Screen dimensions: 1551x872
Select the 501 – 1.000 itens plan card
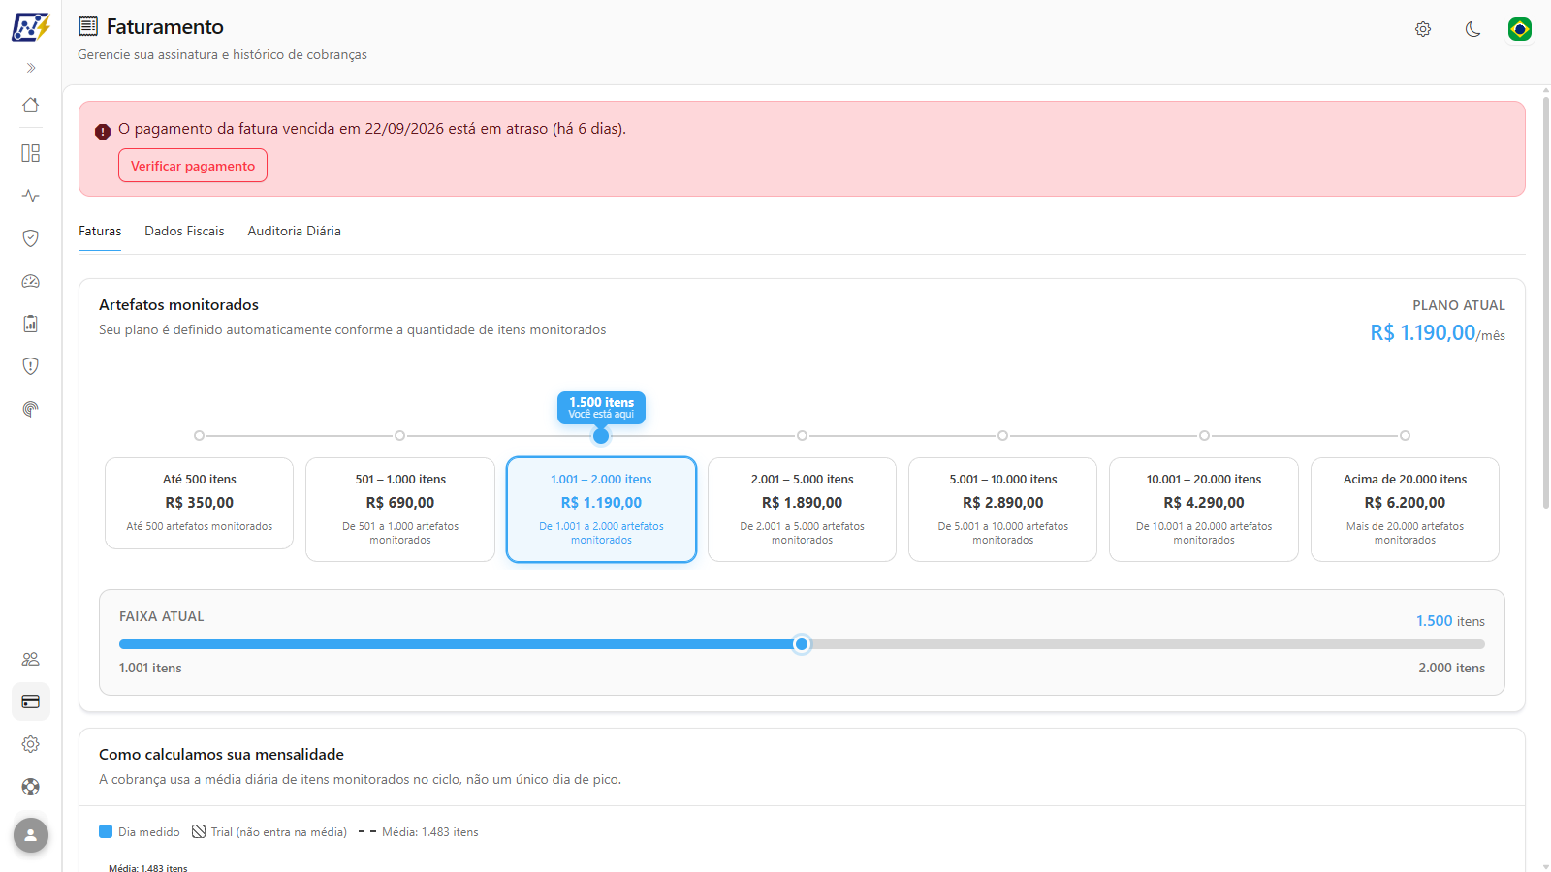click(400, 510)
